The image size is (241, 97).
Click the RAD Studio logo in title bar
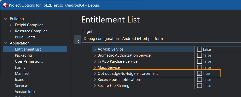click(5, 5)
